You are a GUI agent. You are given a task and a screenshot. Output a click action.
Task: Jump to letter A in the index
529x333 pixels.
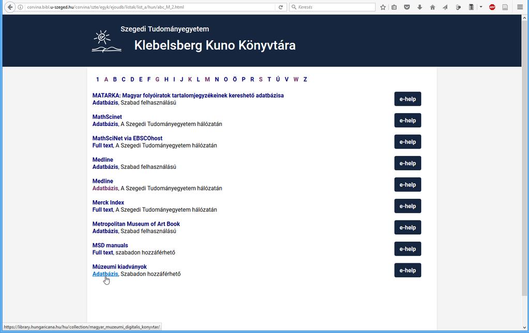(x=106, y=80)
